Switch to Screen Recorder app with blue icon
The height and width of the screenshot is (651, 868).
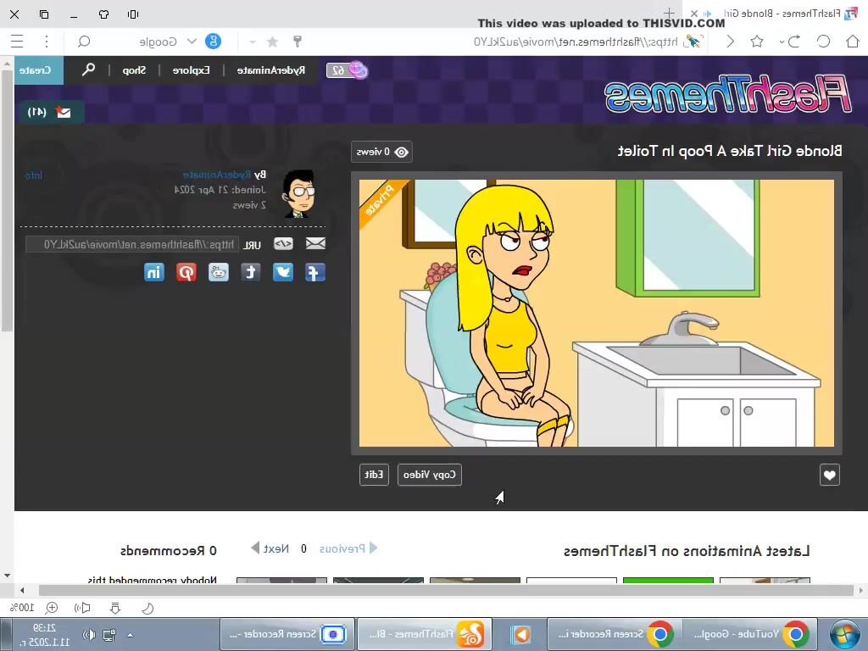click(x=287, y=634)
